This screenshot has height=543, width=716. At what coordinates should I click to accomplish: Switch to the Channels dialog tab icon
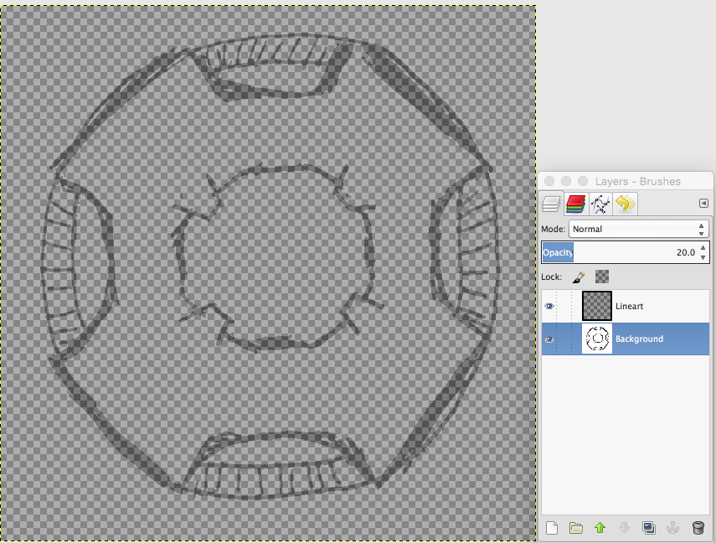575,204
